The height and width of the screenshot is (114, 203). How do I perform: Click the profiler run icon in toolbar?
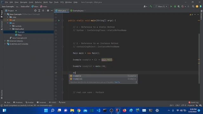(183, 6)
